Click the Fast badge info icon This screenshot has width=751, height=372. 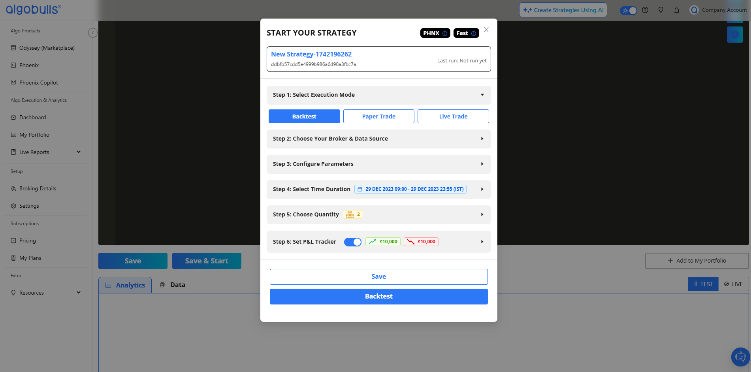tap(474, 34)
